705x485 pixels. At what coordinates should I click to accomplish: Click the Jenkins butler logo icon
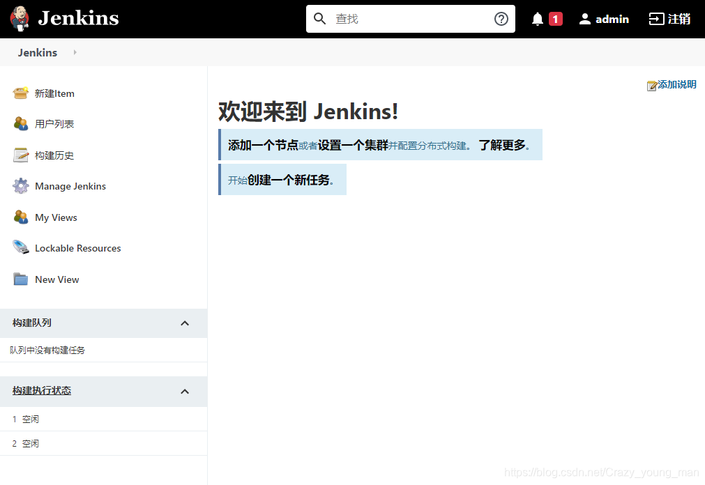pyautogui.click(x=20, y=18)
